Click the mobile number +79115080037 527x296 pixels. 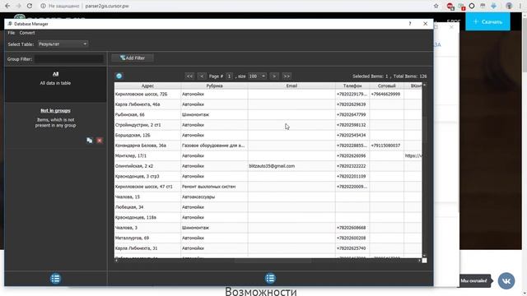pos(386,146)
